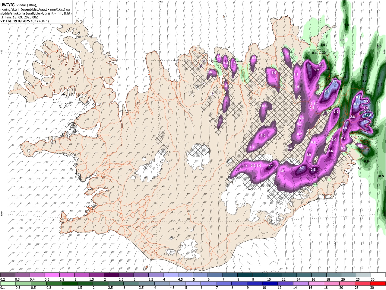Pick the upper legend swatch between 0.2 and 0.3
Image resolution: width=386 pixels, height=290 pixels.
(8, 275)
